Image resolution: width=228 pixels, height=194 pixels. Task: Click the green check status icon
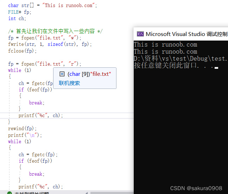click(9, 193)
